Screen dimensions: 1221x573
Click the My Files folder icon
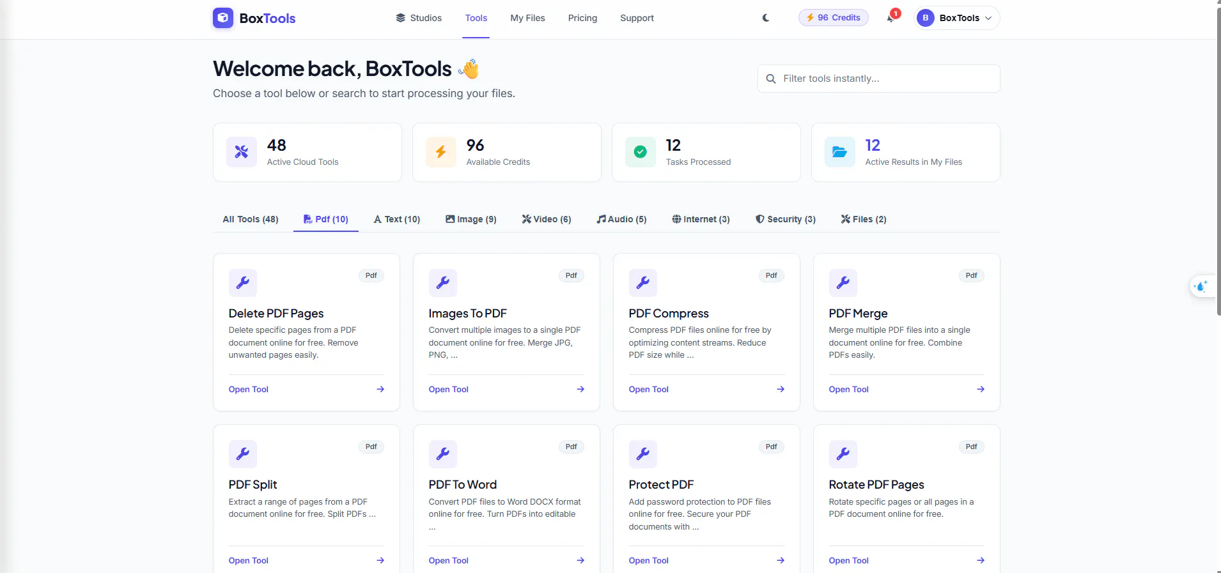click(x=840, y=152)
